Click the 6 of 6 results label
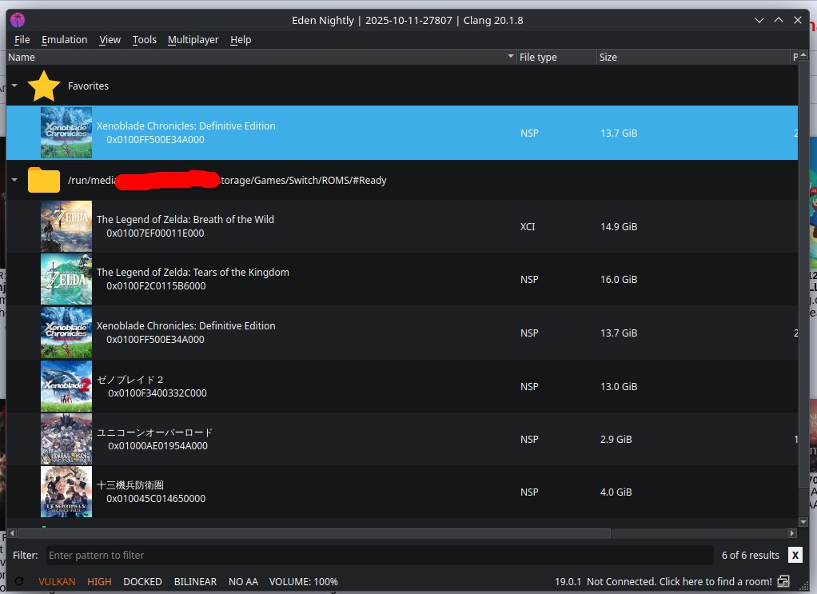 coord(751,556)
